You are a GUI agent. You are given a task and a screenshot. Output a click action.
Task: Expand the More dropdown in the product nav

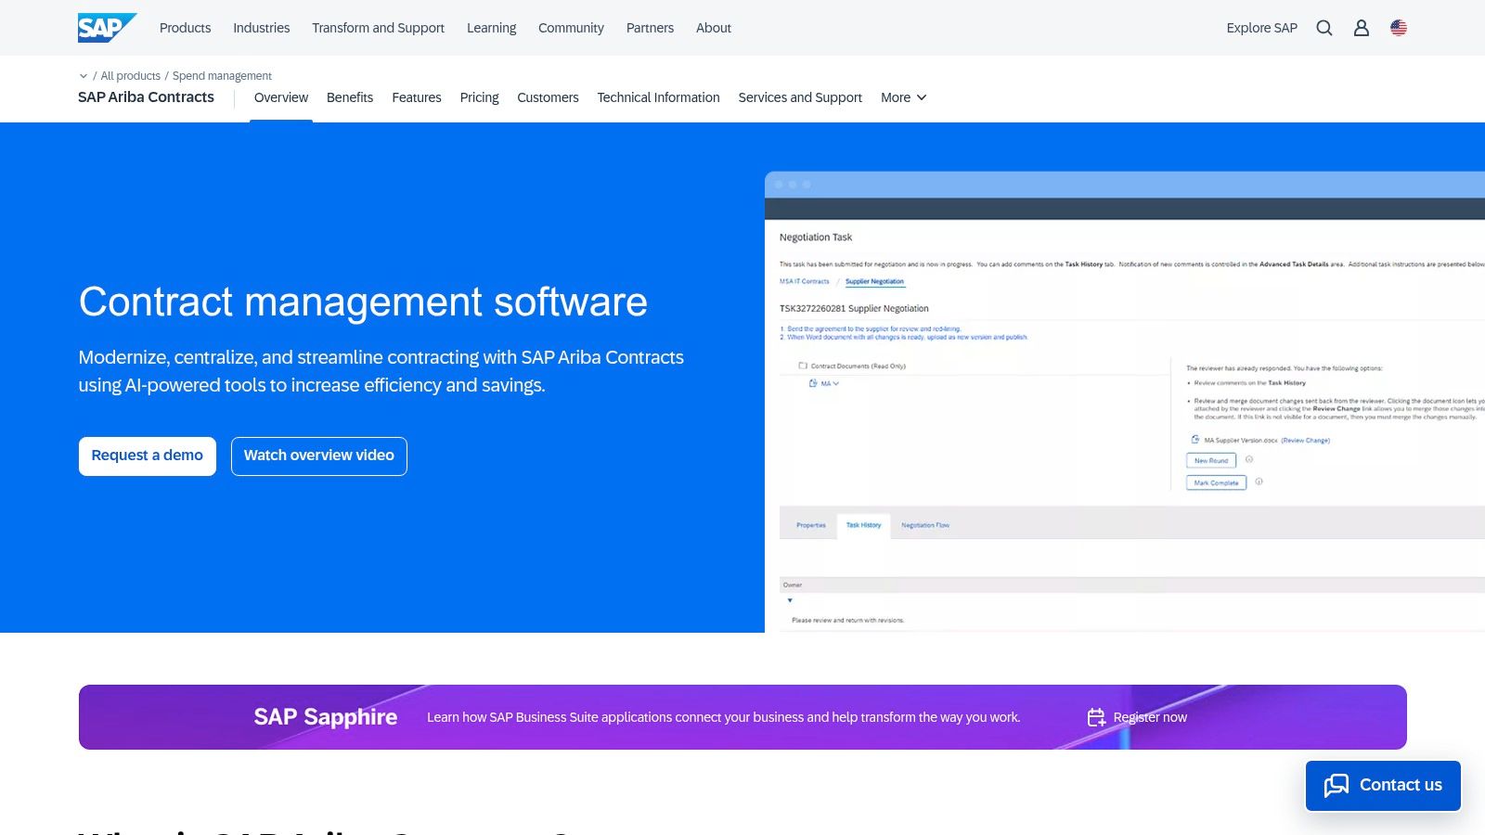pyautogui.click(x=903, y=97)
